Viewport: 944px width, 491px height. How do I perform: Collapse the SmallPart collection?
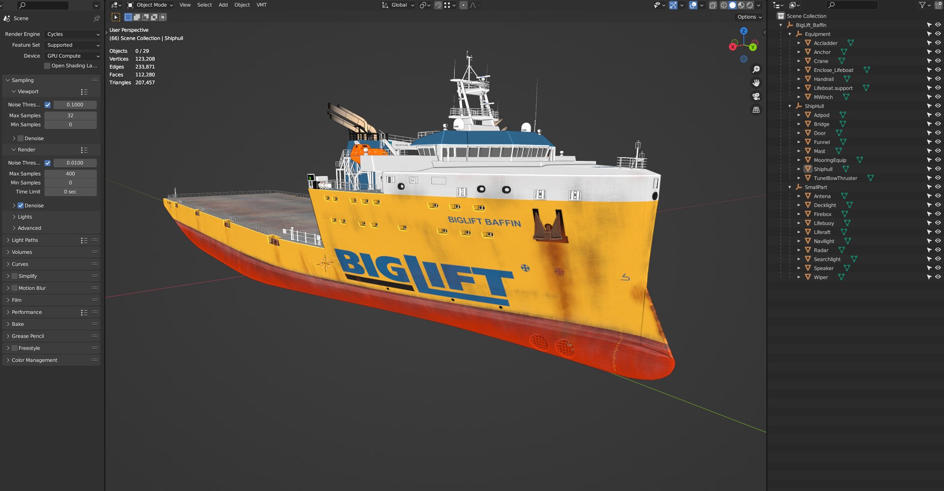[x=790, y=187]
